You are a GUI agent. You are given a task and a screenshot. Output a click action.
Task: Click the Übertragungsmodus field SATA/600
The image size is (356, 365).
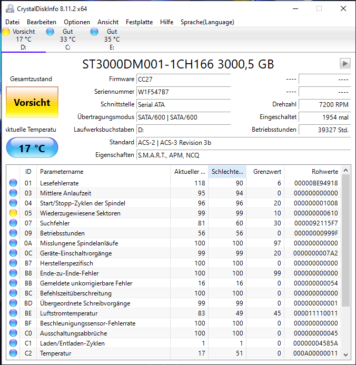(x=183, y=117)
